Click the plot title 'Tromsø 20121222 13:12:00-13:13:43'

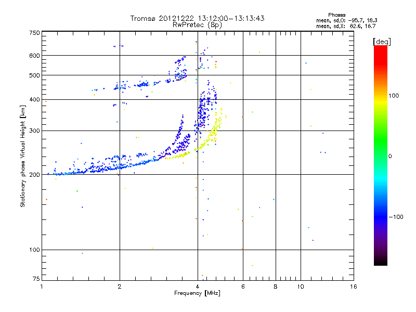[197, 18]
